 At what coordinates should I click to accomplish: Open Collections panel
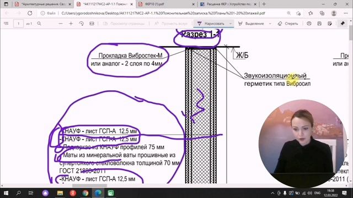[x=322, y=13]
